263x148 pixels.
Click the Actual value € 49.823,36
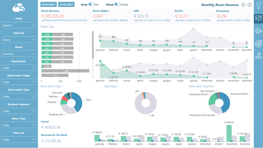(x=51, y=127)
